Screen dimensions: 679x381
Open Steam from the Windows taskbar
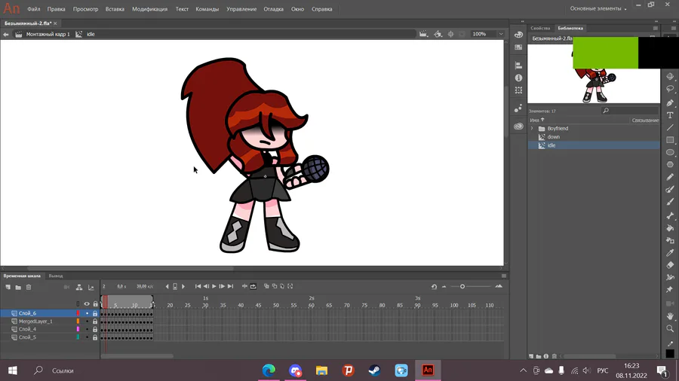coord(374,370)
